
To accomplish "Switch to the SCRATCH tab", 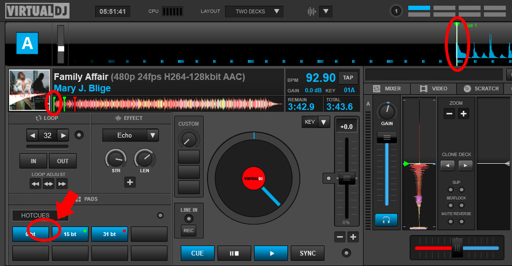I will tap(481, 89).
